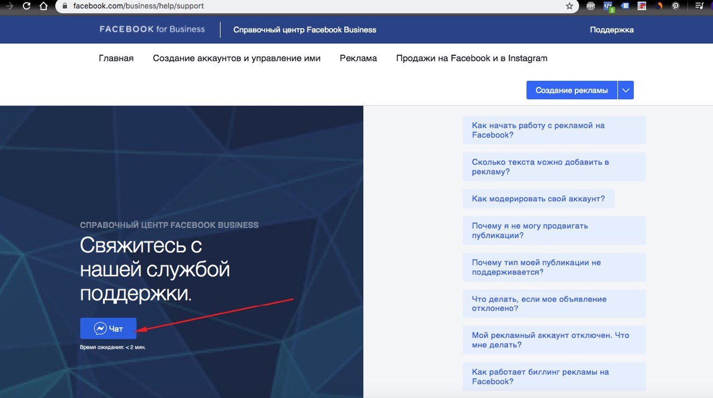Open the code extension with badge 3
The image size is (713, 398).
point(608,7)
